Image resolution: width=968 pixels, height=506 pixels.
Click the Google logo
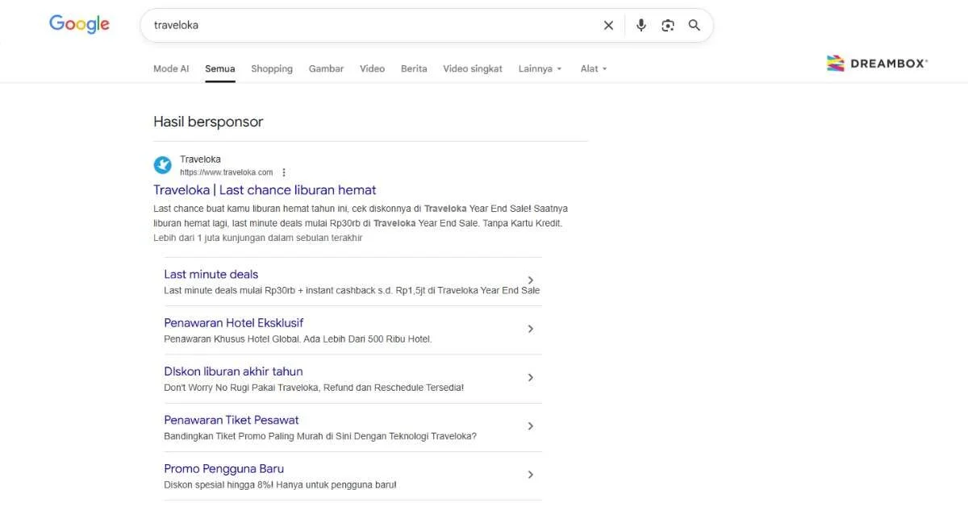tap(79, 24)
